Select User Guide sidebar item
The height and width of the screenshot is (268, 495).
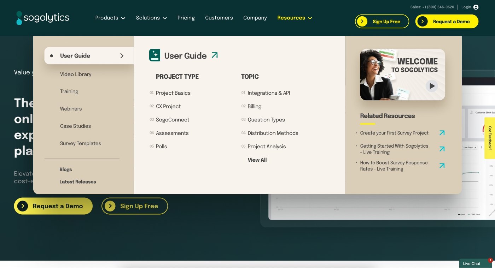tap(89, 56)
